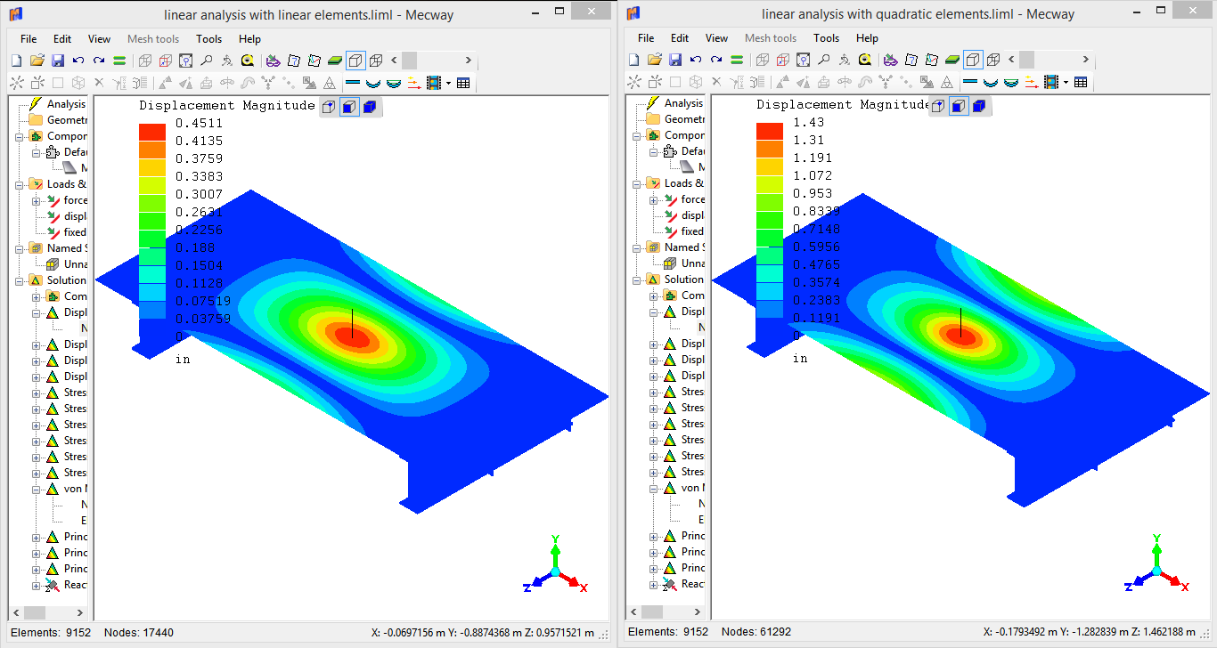Click Save disk icon in linear elements window
The image size is (1217, 648).
[58, 61]
